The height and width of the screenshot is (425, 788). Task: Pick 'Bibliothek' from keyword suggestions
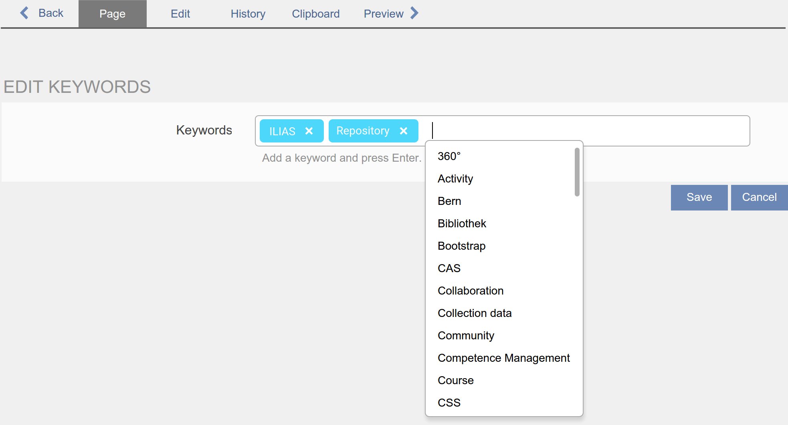point(462,223)
